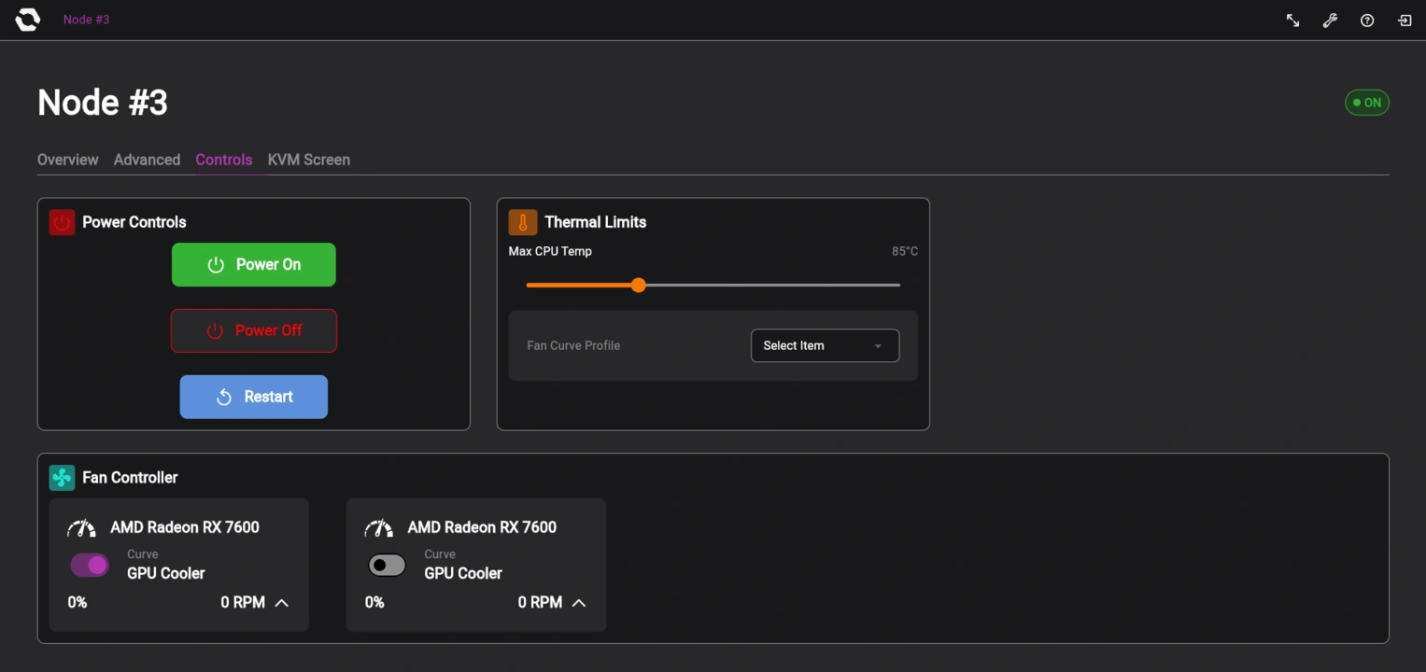The width and height of the screenshot is (1426, 672).
Task: Open the help icon in top bar
Action: (1366, 20)
